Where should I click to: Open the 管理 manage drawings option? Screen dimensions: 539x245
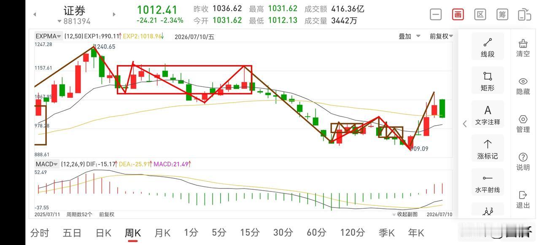click(523, 124)
